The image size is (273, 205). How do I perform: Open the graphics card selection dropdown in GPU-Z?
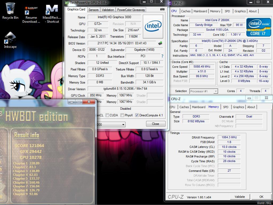click(123, 125)
